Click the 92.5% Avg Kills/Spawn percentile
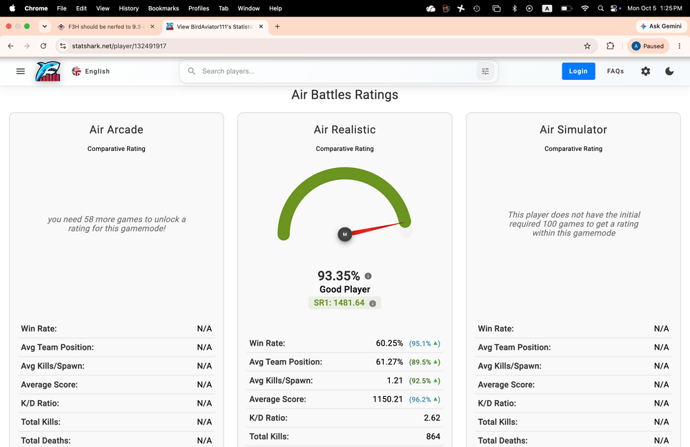The width and height of the screenshot is (690, 447). click(424, 381)
